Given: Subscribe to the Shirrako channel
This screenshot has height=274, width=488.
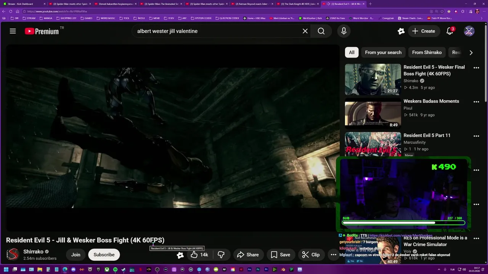Looking at the screenshot, I should tap(104, 255).
